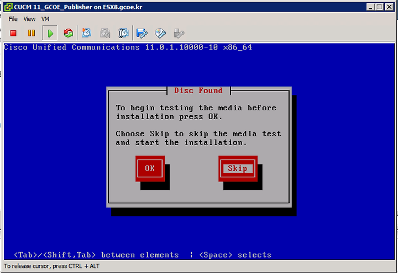The height and width of the screenshot is (273, 398).
Task: Open the Snapshot Manager icon
Action: (x=123, y=33)
